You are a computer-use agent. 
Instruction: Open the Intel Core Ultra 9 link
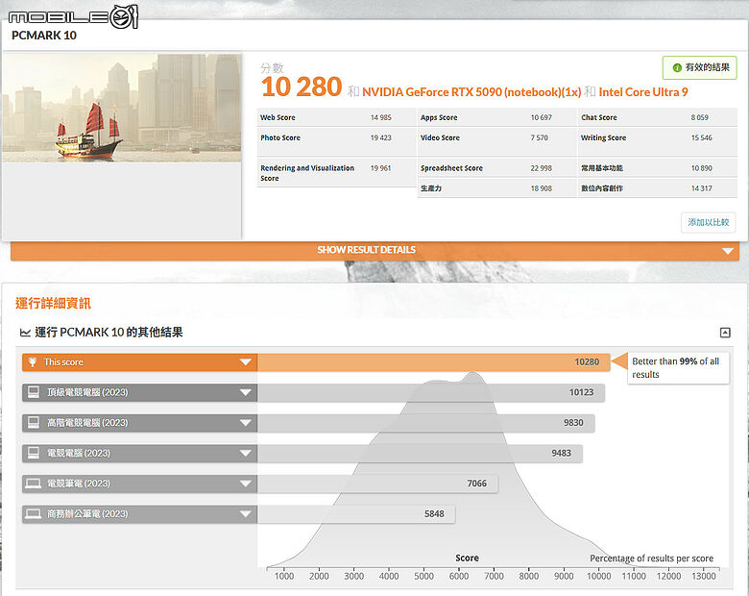coord(643,92)
